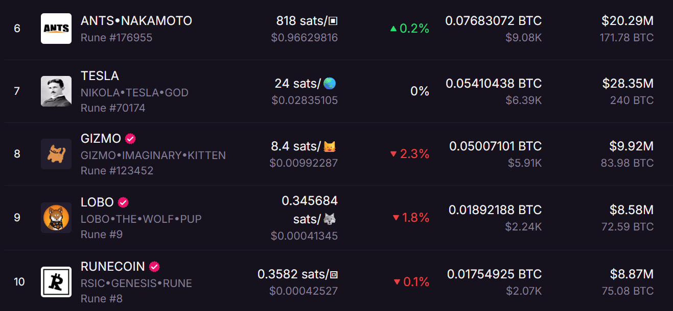Select the GIZMO rune title
The height and width of the screenshot is (311, 673).
pos(101,139)
